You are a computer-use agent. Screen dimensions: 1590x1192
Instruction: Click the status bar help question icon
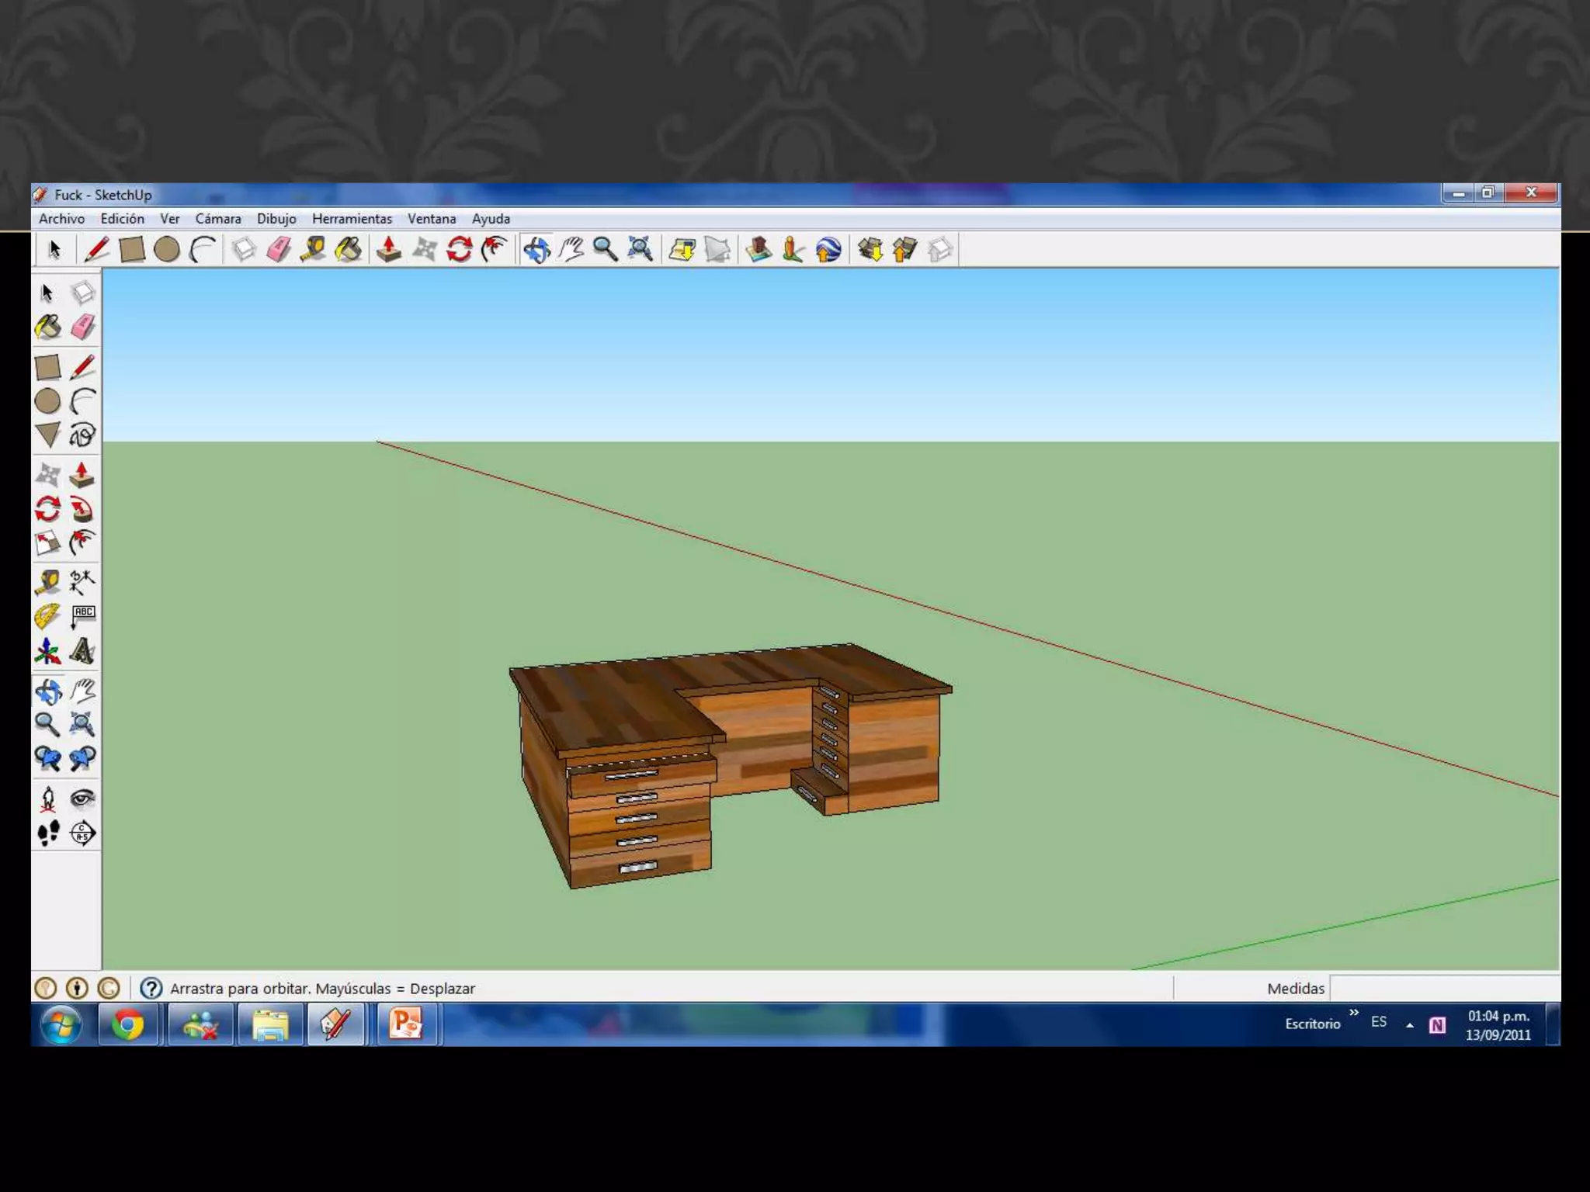pos(151,988)
